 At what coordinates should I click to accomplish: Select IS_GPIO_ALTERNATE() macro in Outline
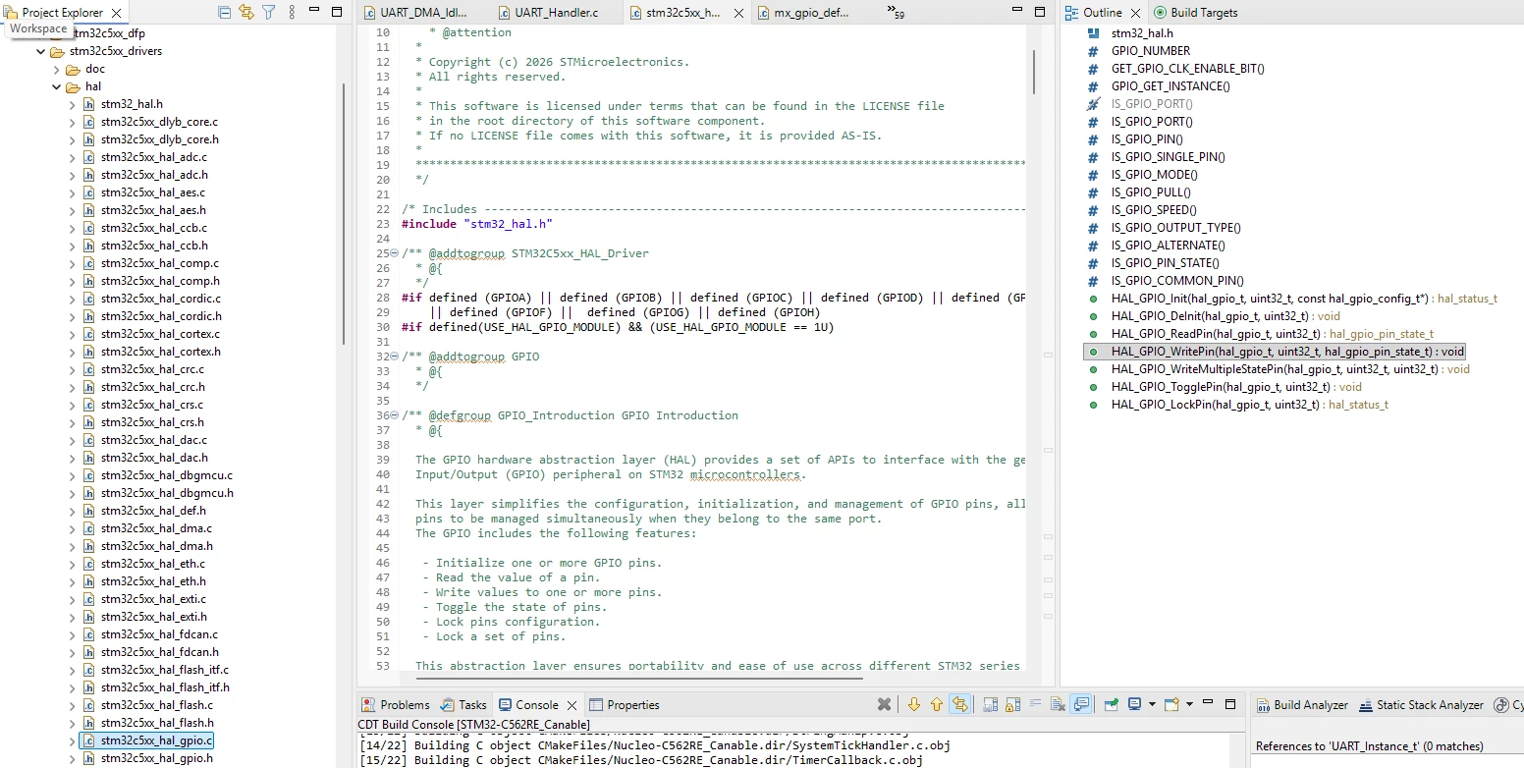[x=1168, y=246]
